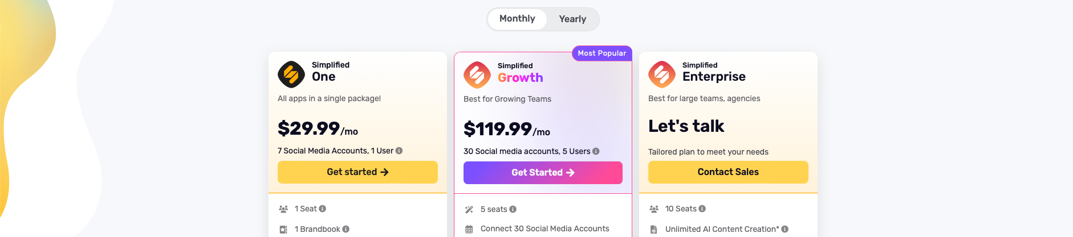This screenshot has height=237, width=1073.
Task: Click info icon next to 10 Seats
Action: (x=702, y=209)
